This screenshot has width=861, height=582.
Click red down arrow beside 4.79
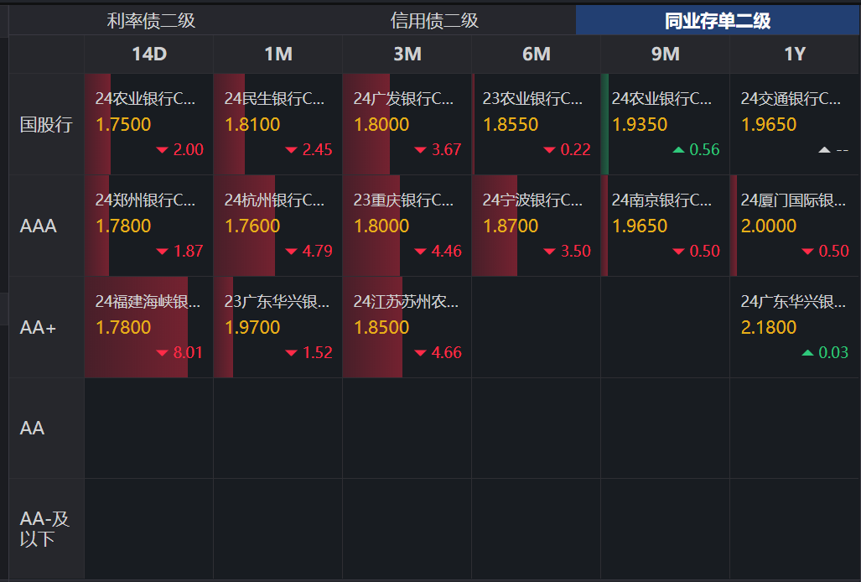[291, 252]
